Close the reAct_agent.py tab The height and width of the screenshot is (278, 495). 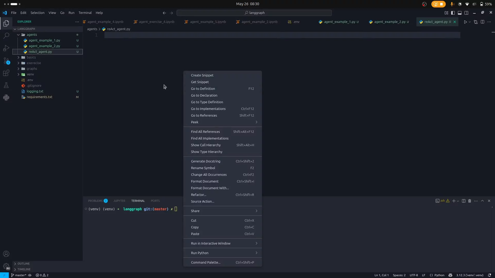click(455, 22)
